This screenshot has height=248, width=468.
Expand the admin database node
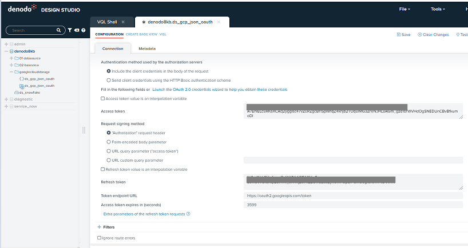(6, 44)
